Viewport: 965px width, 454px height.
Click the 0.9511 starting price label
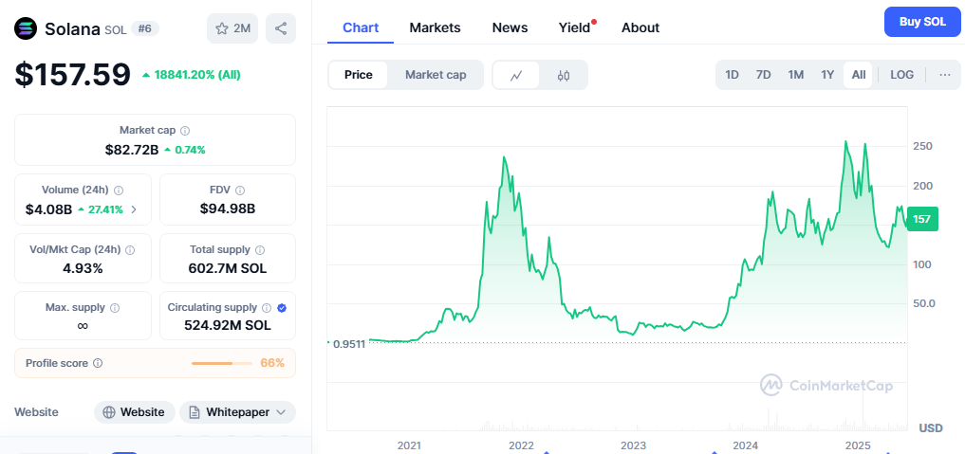pyautogui.click(x=349, y=344)
